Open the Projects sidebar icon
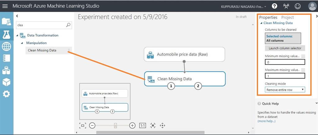The height and width of the screenshot is (135, 318). pyautogui.click(x=7, y=21)
